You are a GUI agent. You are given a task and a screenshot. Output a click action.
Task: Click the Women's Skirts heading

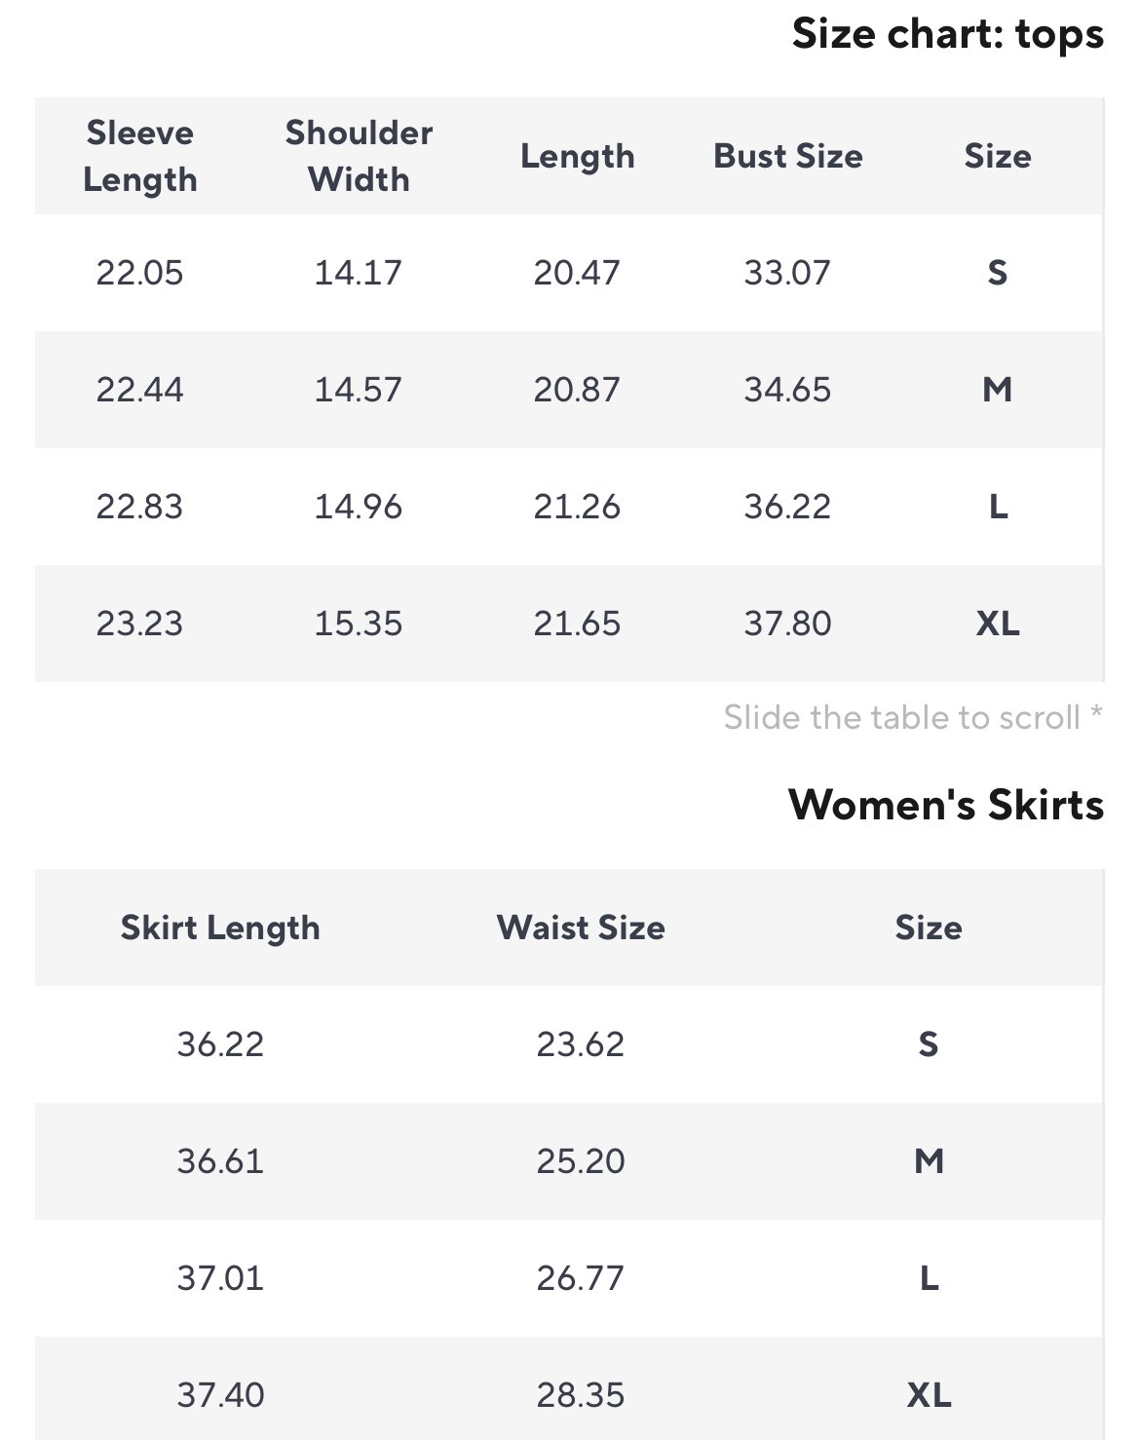click(946, 805)
